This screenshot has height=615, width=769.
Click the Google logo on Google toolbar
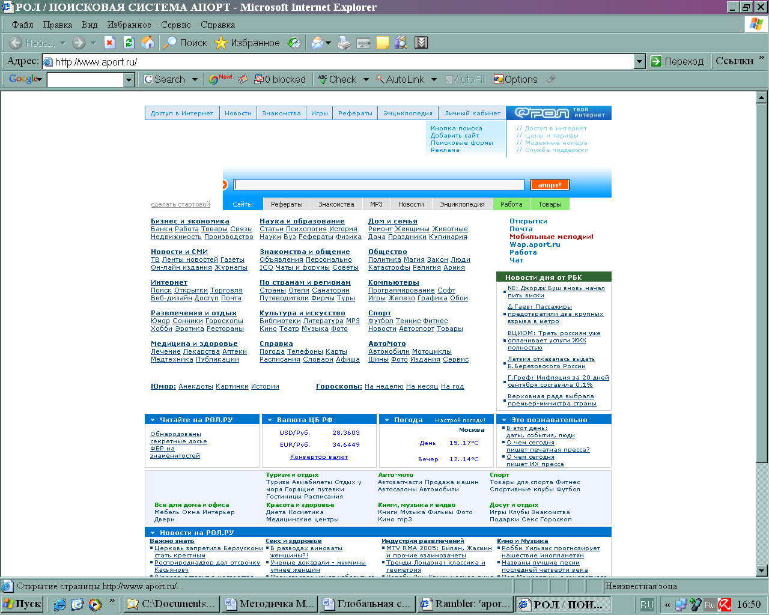pyautogui.click(x=25, y=79)
